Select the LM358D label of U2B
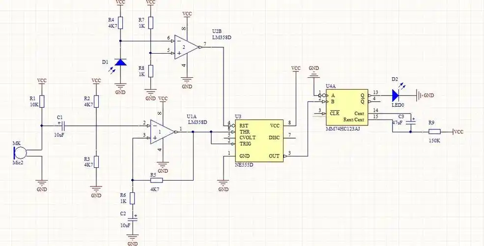The height and width of the screenshot is (246, 484). point(222,37)
